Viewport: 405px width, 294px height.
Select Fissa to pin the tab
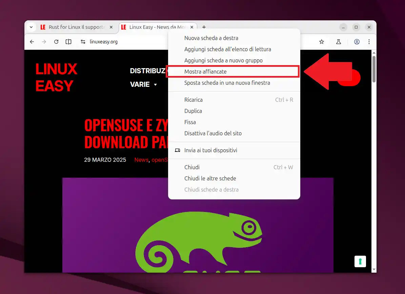pyautogui.click(x=234, y=122)
